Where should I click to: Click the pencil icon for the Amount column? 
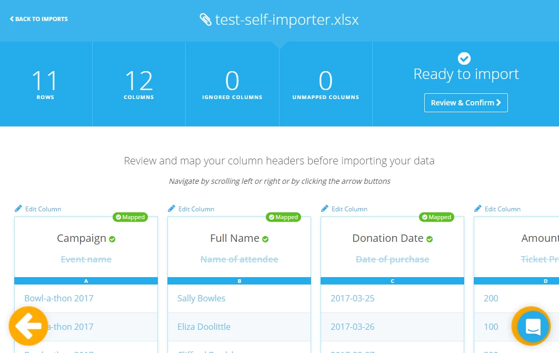click(477, 208)
